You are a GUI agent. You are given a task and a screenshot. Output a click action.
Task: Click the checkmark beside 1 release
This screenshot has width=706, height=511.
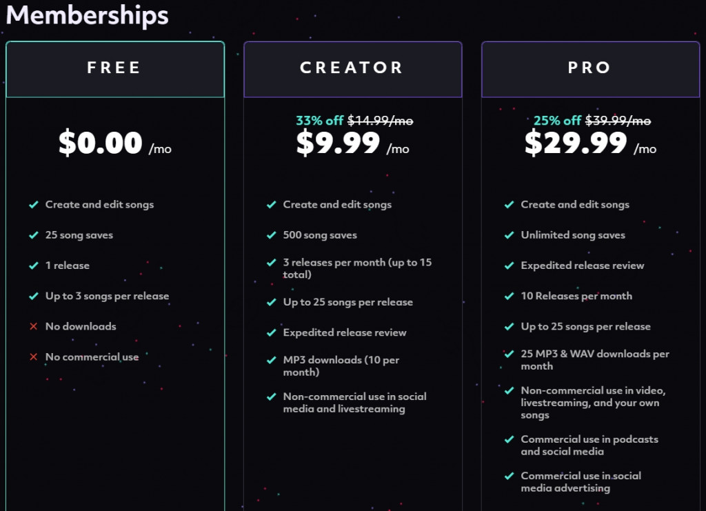33,265
